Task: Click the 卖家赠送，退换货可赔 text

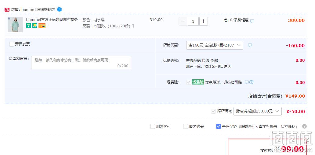Action: [x=224, y=82]
